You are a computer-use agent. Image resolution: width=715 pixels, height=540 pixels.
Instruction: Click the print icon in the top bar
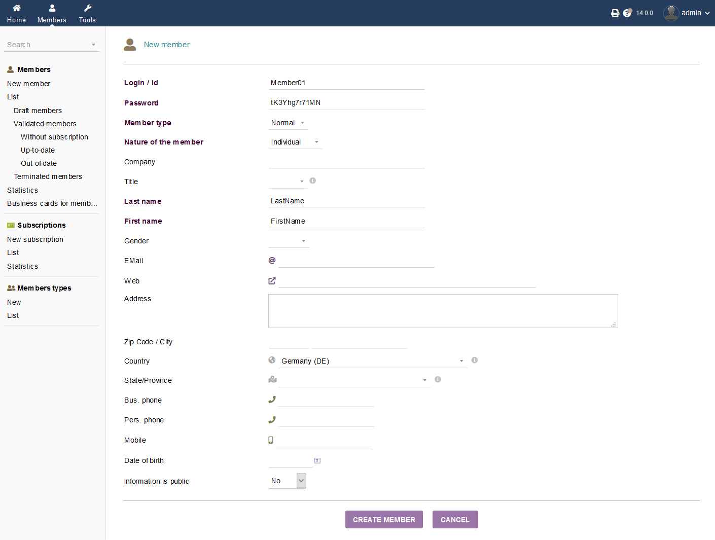pyautogui.click(x=615, y=13)
